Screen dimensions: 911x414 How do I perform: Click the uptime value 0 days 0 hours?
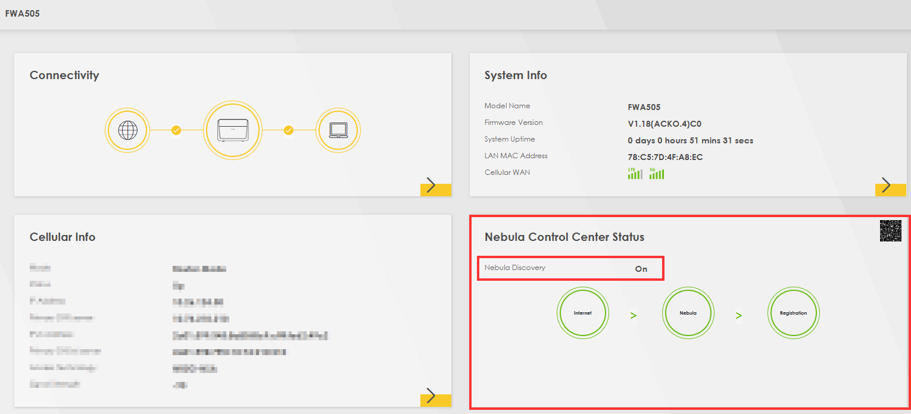pos(691,141)
